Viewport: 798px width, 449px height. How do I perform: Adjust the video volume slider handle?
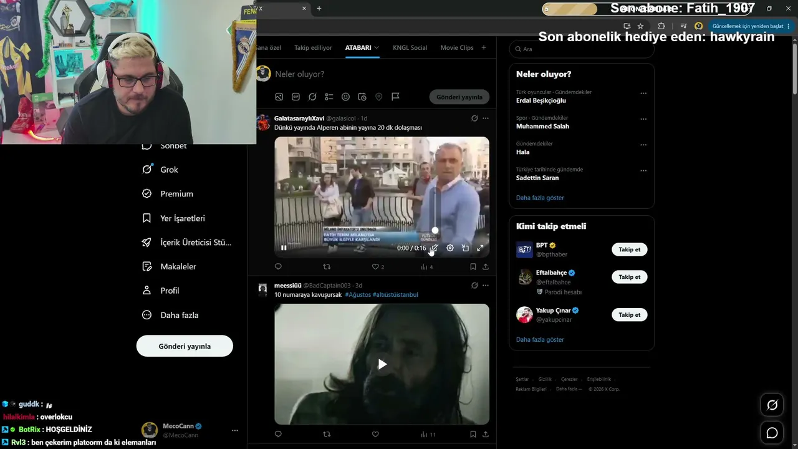tap(435, 230)
